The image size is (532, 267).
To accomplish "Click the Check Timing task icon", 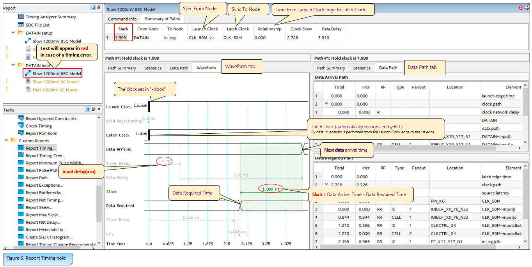I will (21, 126).
